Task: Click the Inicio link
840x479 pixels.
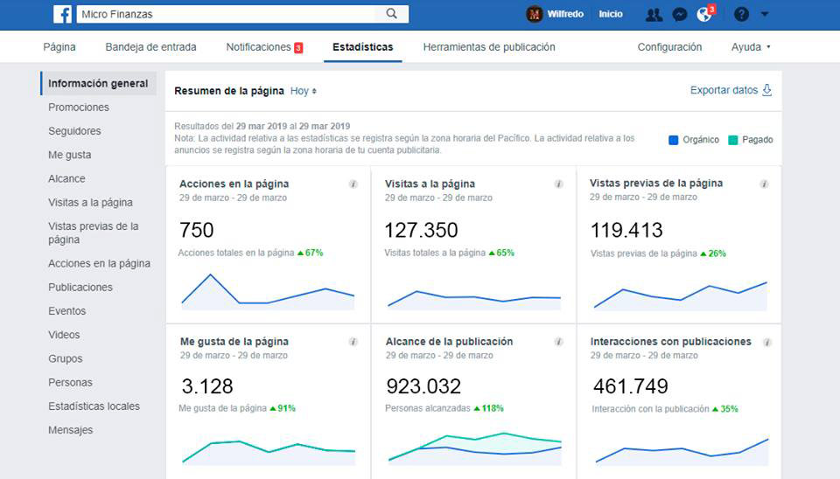Action: (611, 15)
